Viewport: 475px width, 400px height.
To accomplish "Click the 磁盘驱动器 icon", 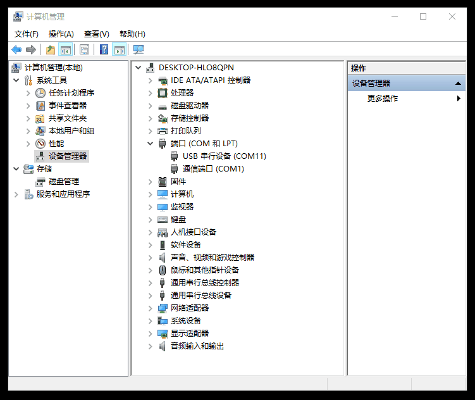I will (163, 107).
